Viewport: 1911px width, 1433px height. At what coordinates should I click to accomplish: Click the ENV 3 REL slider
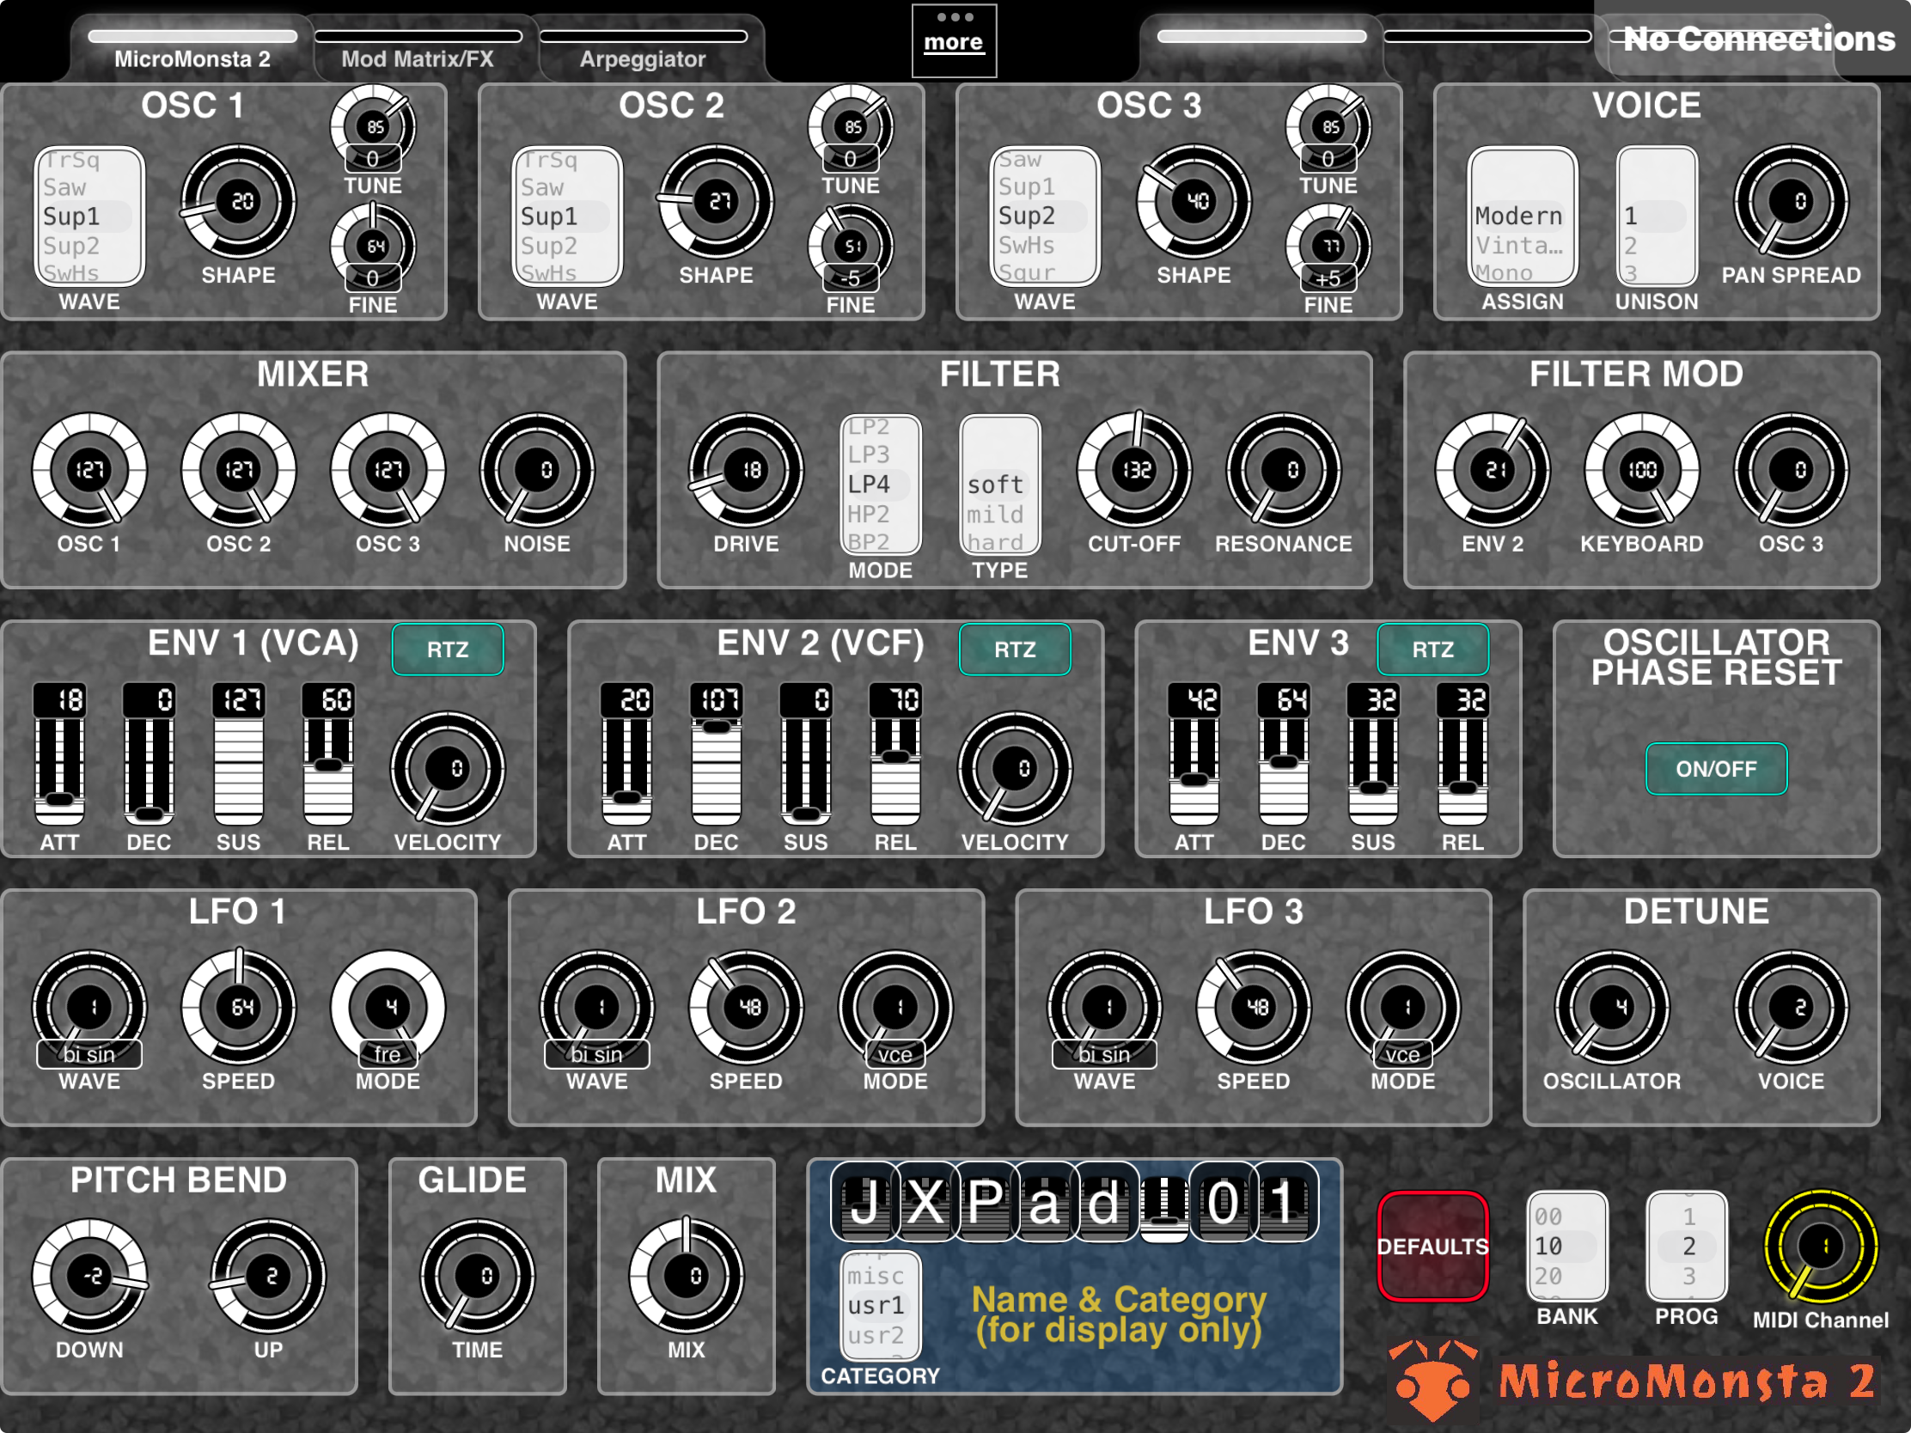1462,753
